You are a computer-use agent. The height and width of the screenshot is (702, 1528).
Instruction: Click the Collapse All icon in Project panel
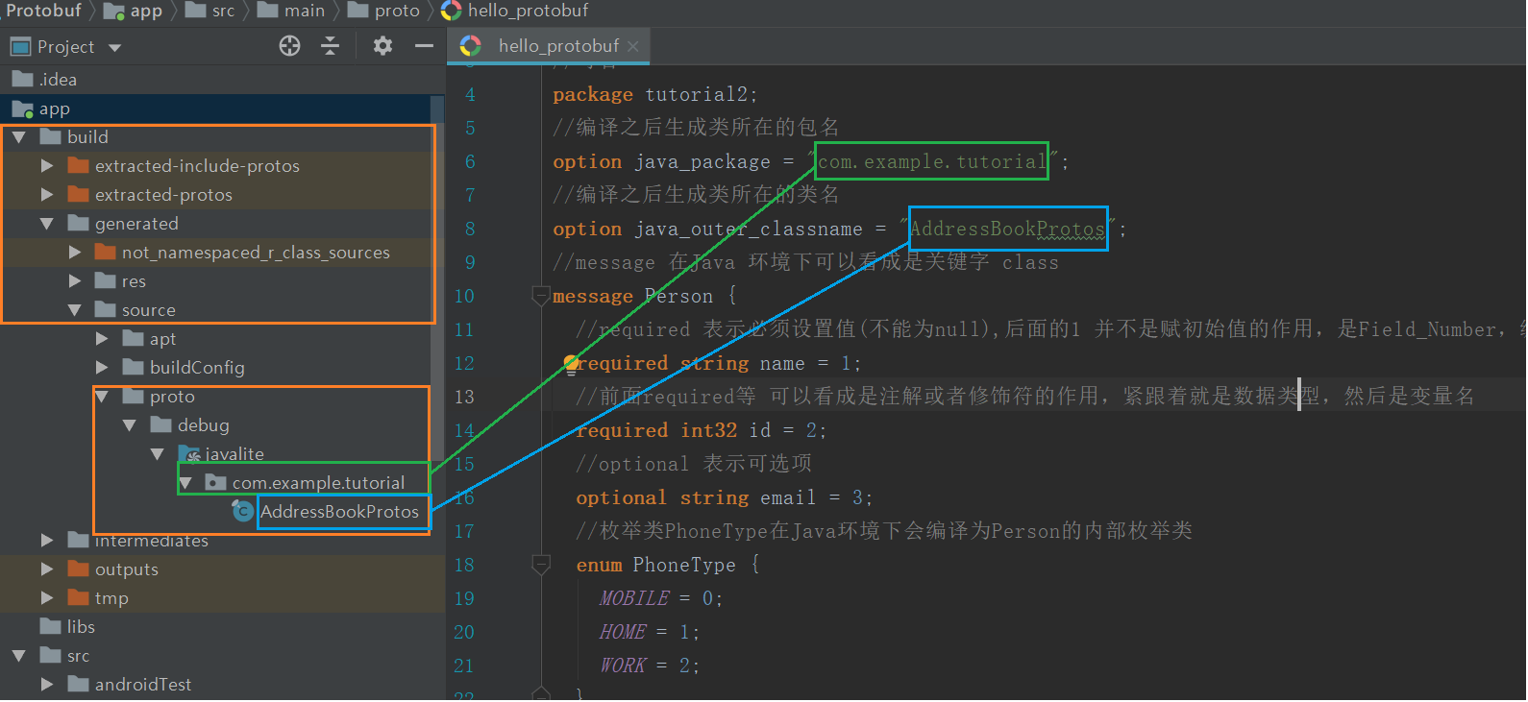[x=330, y=46]
